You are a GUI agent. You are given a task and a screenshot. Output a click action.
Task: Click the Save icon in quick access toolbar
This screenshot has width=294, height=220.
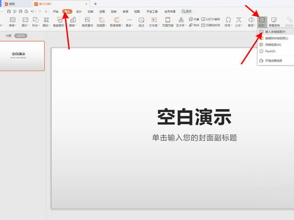click(x=9, y=11)
